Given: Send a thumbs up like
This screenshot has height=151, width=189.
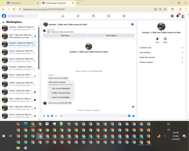Looking at the screenshot, I should click(133, 116).
